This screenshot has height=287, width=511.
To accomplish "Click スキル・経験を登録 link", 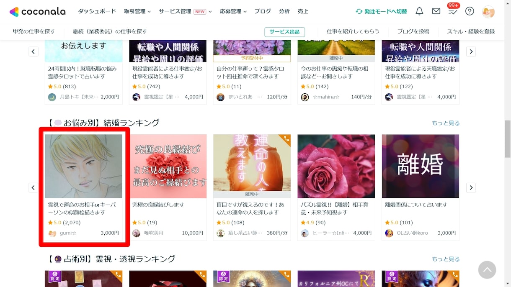I will 471,31.
